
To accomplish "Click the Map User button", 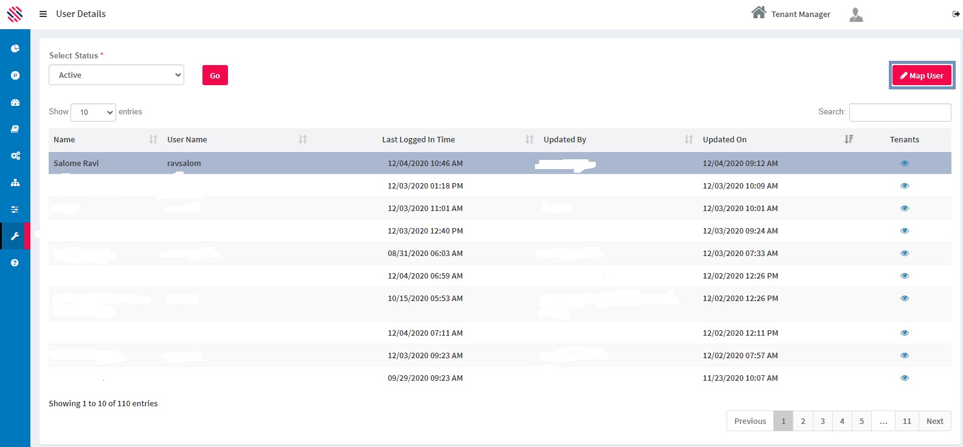I will (x=922, y=75).
